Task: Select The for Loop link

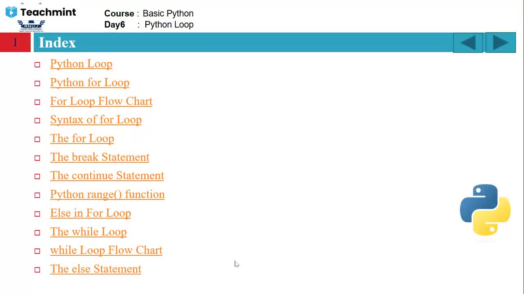Action: [x=82, y=138]
